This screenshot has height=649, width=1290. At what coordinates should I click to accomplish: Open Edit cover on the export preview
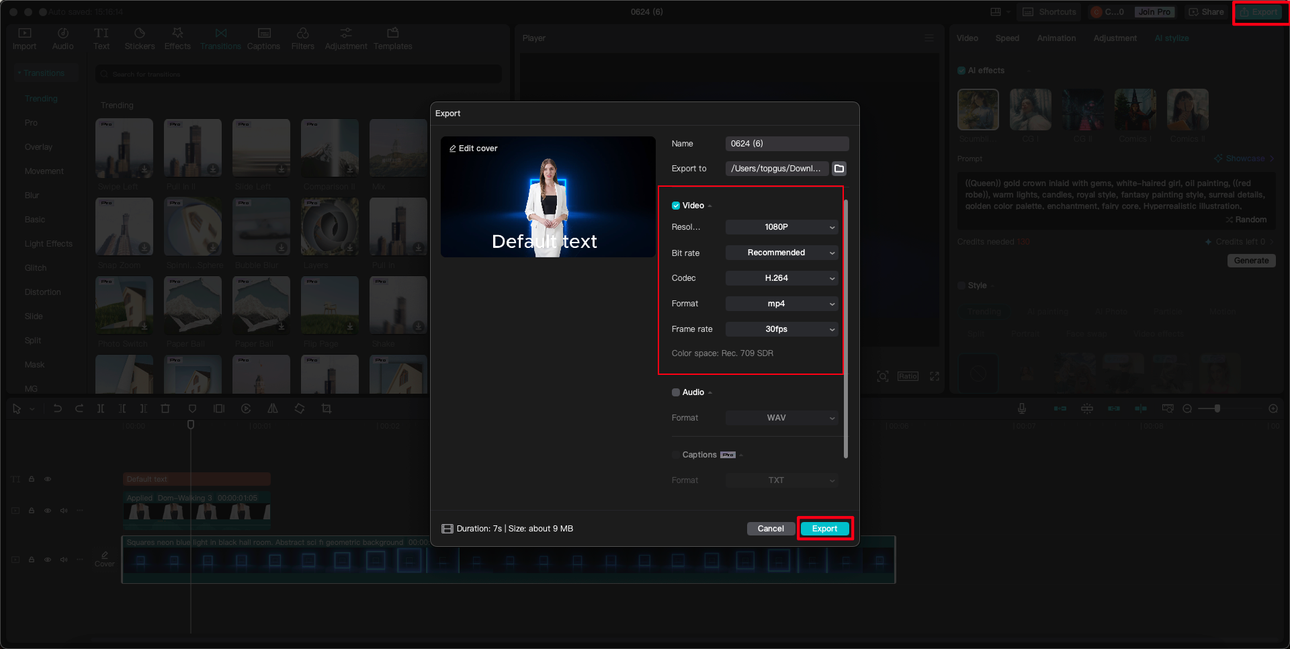[473, 148]
